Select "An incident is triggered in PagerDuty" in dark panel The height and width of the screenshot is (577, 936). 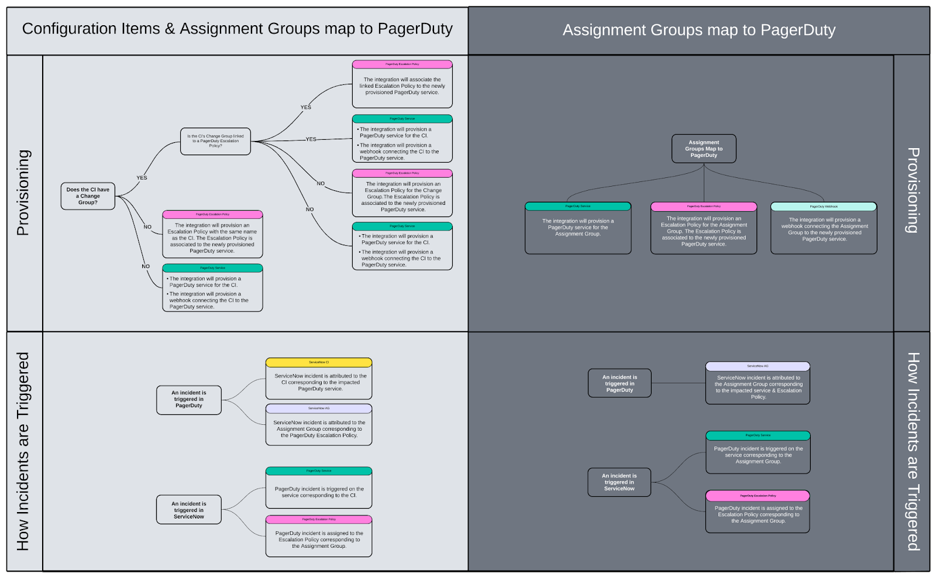coord(620,383)
